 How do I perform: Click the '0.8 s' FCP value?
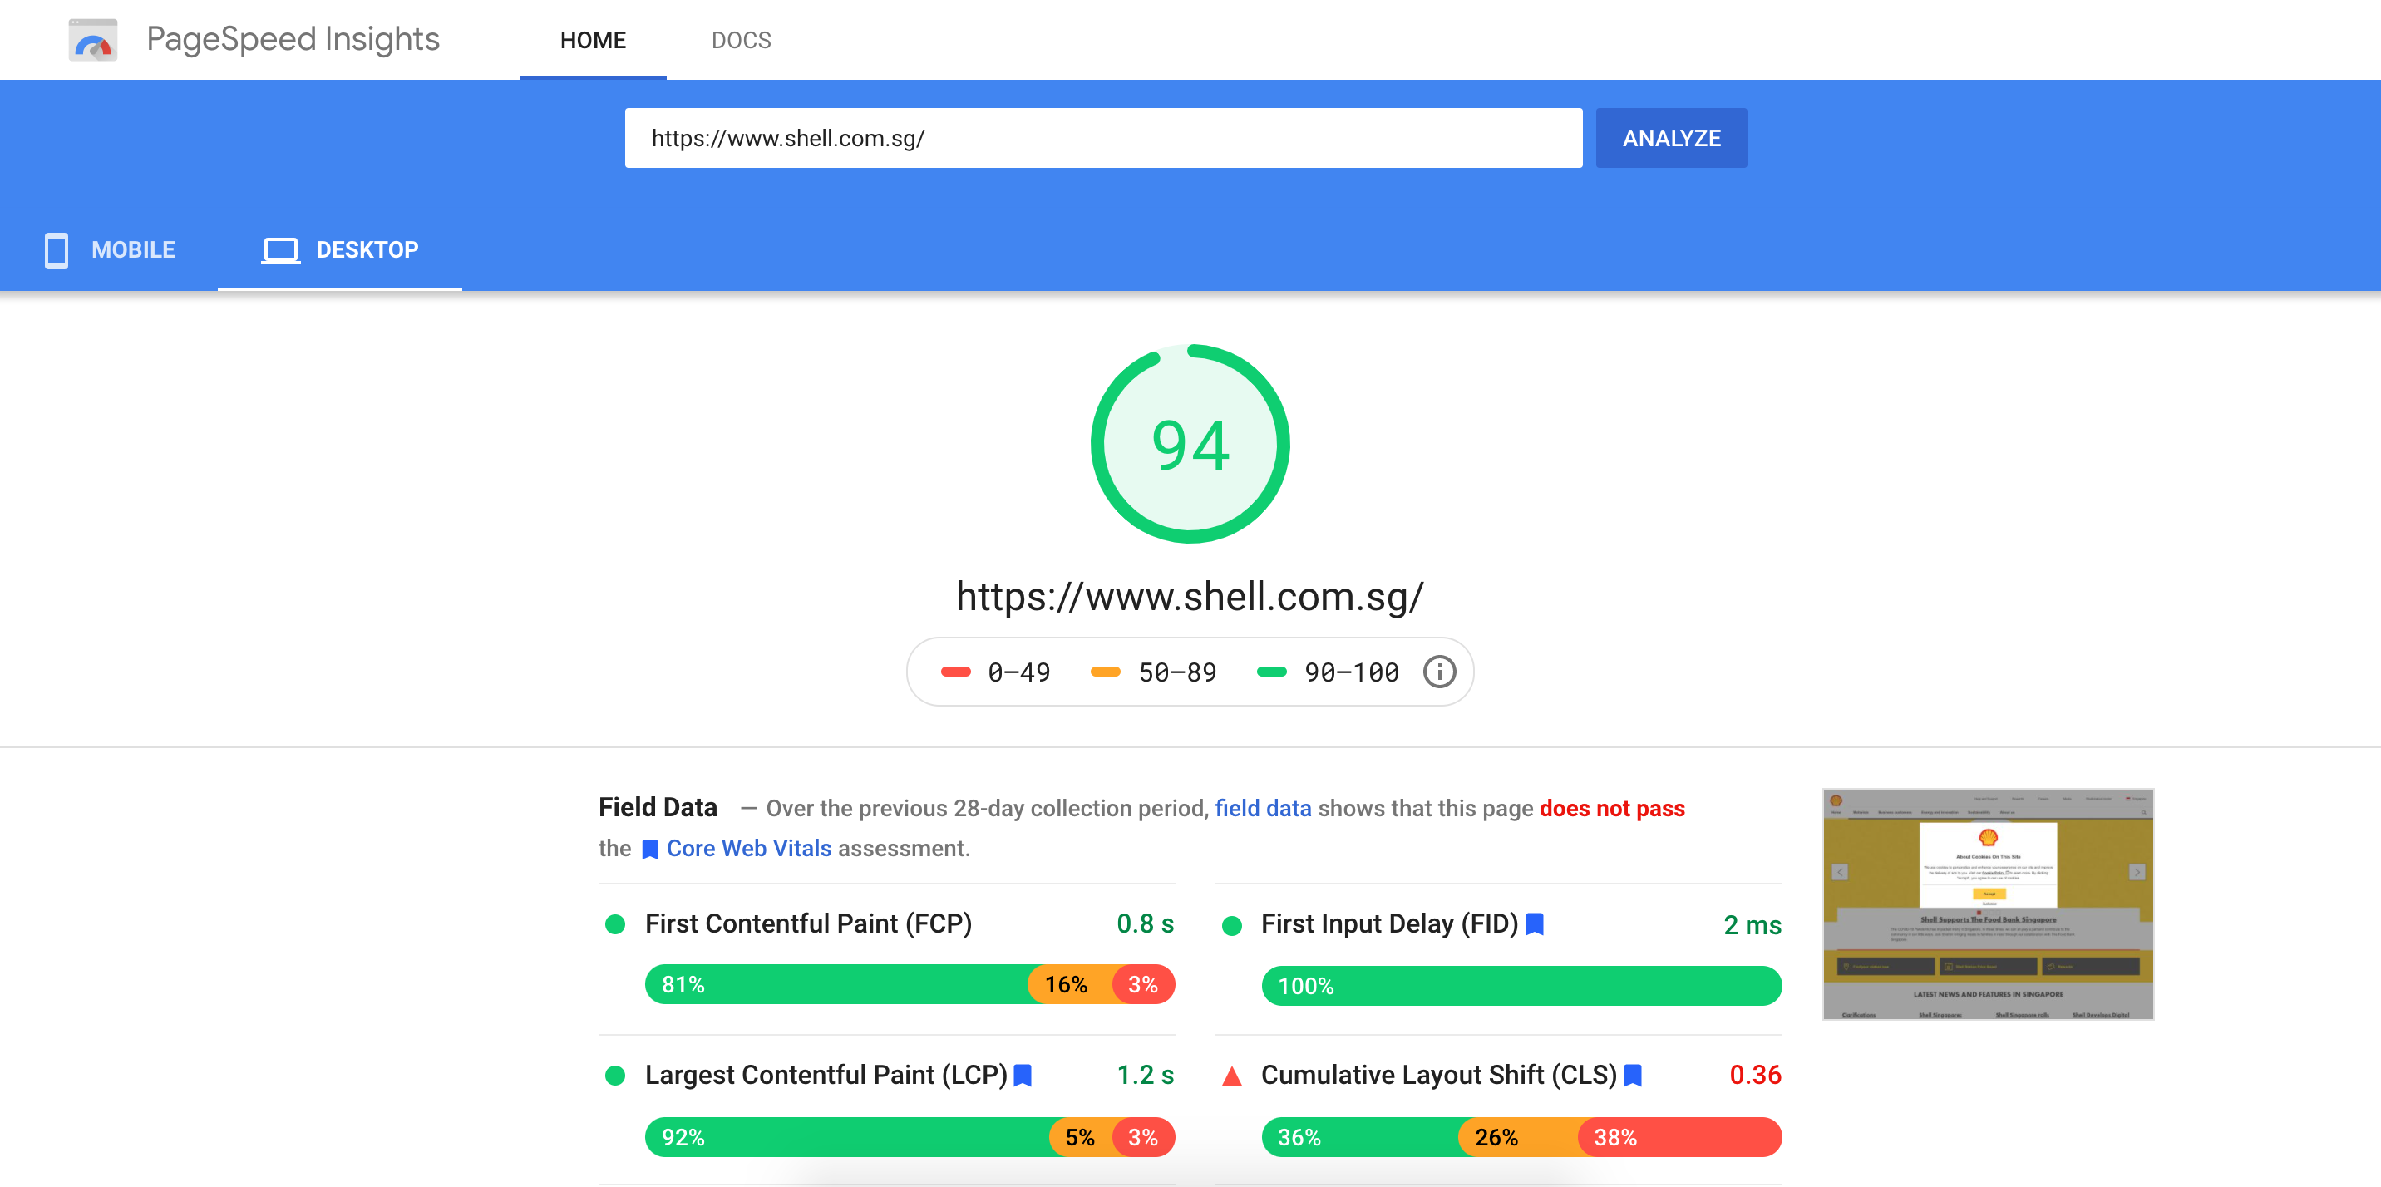(x=1146, y=923)
